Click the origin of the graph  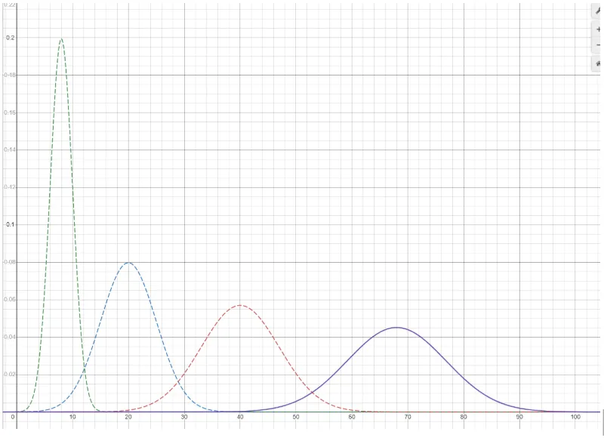click(x=17, y=412)
